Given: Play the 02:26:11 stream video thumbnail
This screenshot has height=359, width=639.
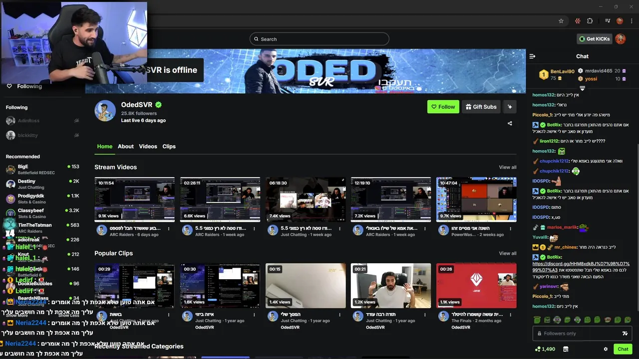Looking at the screenshot, I should pyautogui.click(x=220, y=199).
